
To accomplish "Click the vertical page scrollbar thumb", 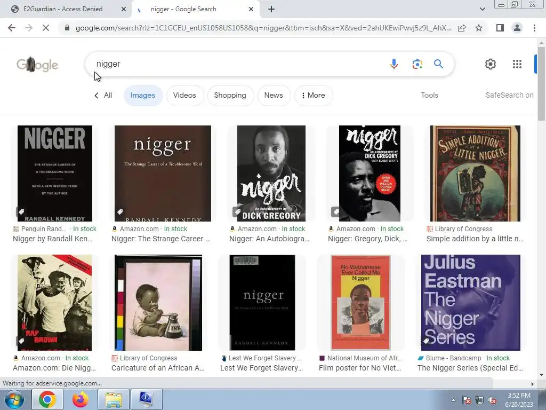I will click(x=541, y=84).
